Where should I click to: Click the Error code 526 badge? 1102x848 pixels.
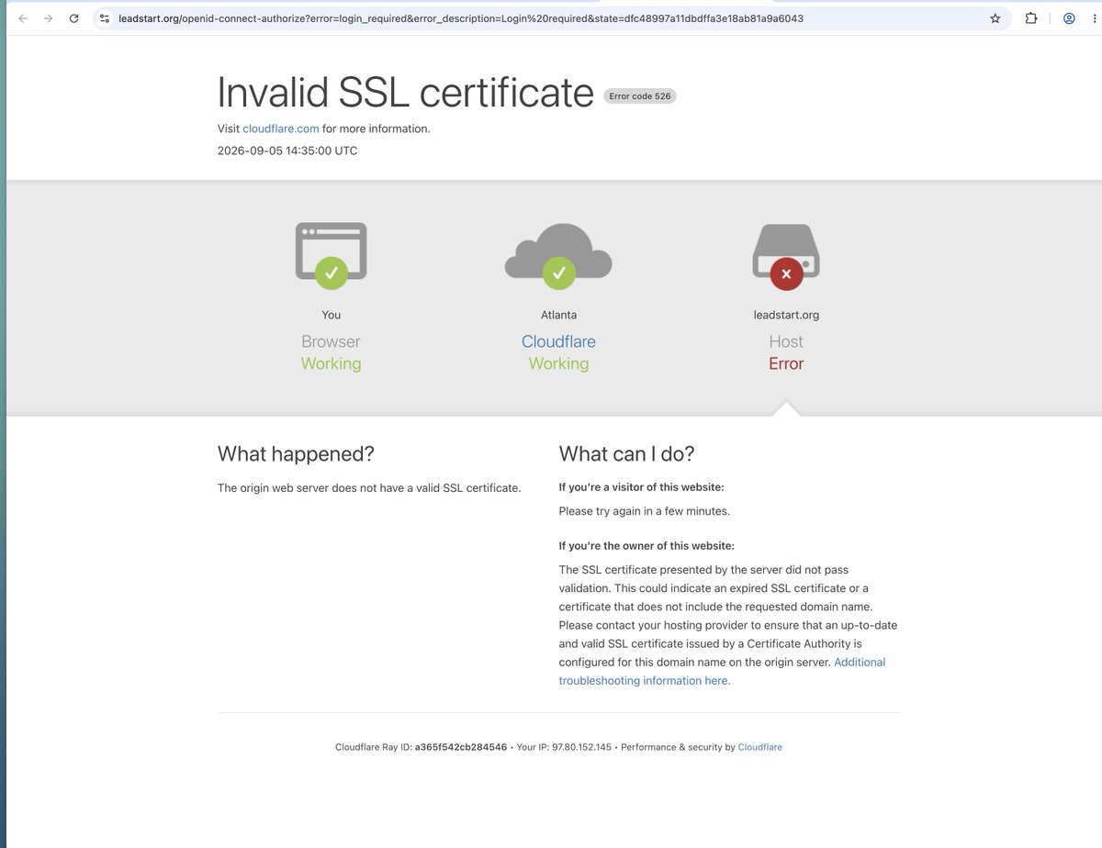[x=640, y=96]
